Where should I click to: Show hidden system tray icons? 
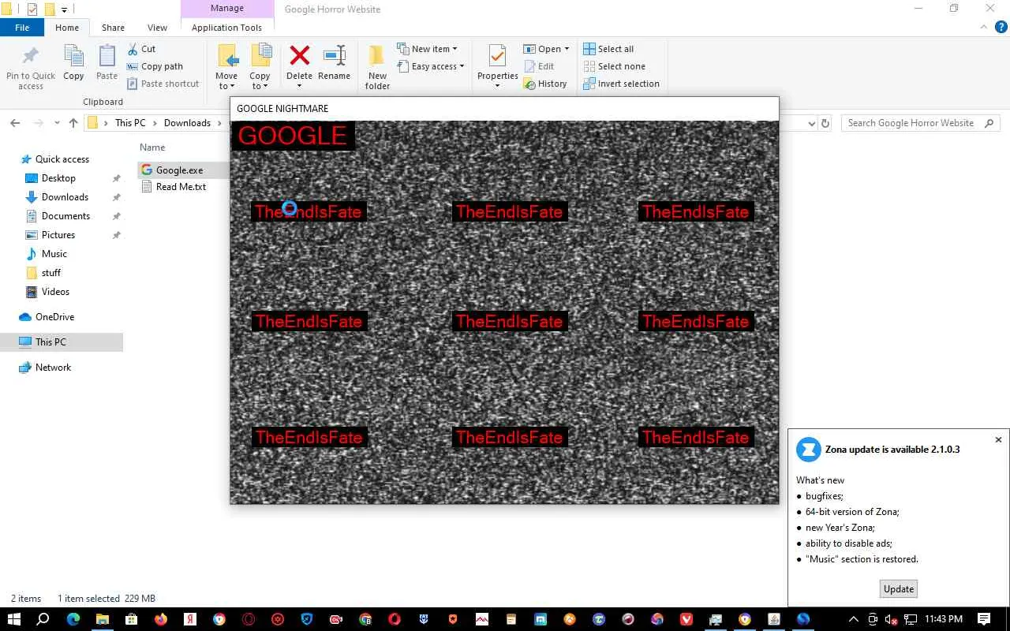click(x=853, y=619)
